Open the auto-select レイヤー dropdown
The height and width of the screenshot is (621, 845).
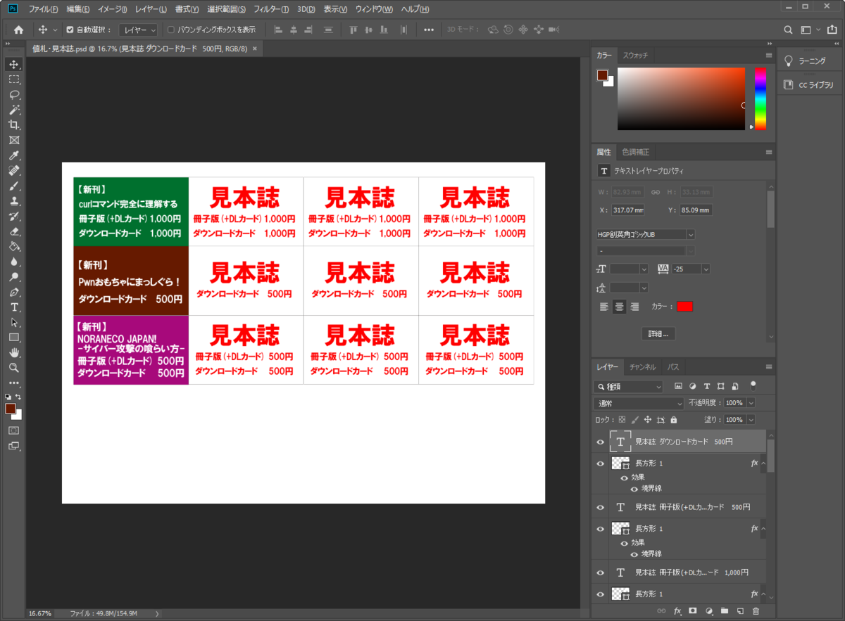click(138, 30)
